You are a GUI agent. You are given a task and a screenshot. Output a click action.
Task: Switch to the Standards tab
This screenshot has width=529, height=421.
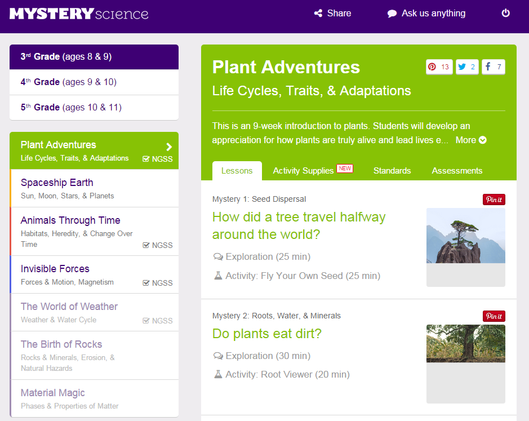[x=392, y=170]
